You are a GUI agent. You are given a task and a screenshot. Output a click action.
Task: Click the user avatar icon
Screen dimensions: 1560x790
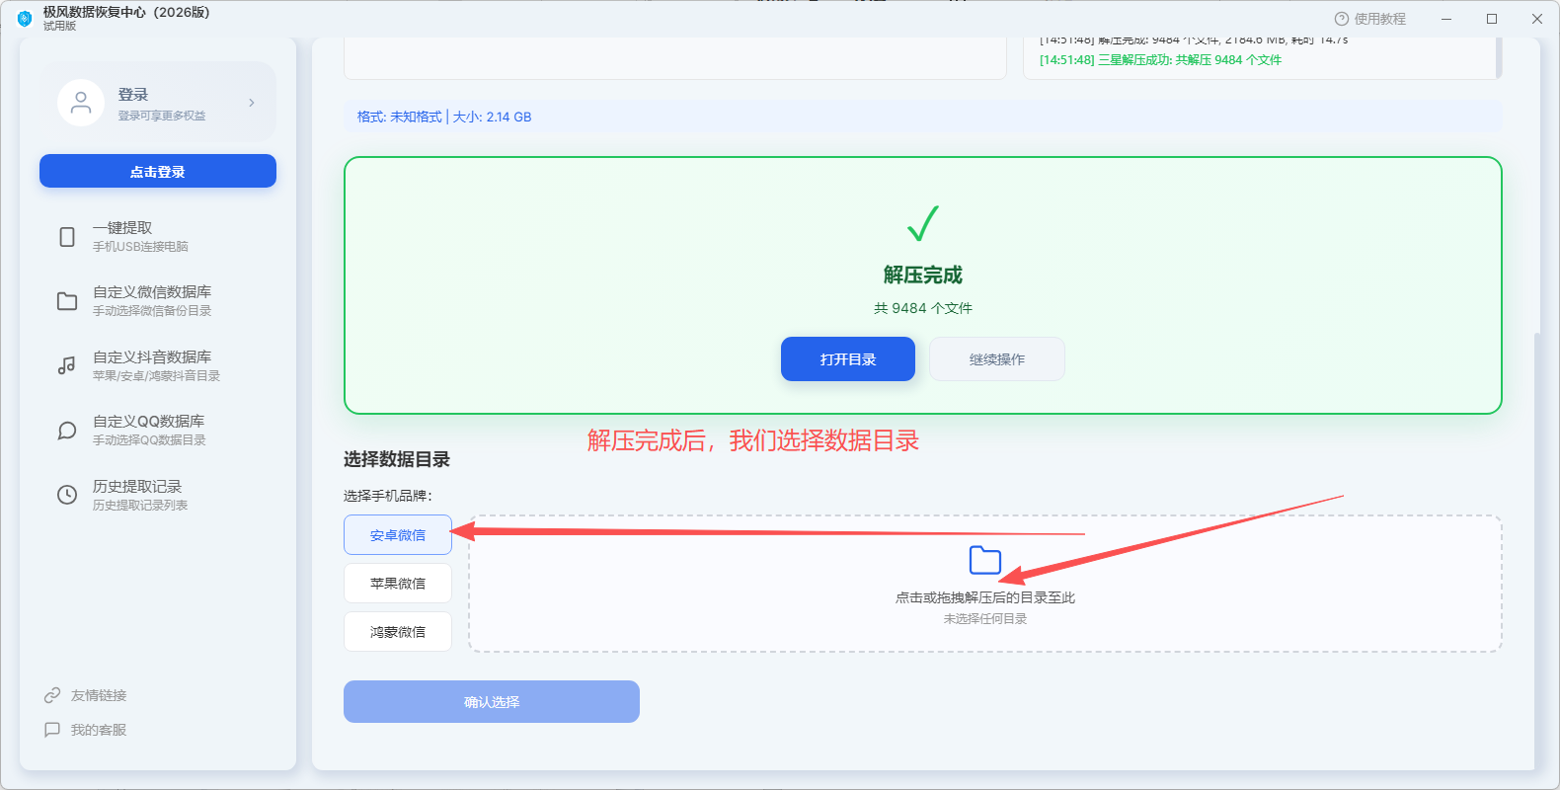[x=81, y=103]
